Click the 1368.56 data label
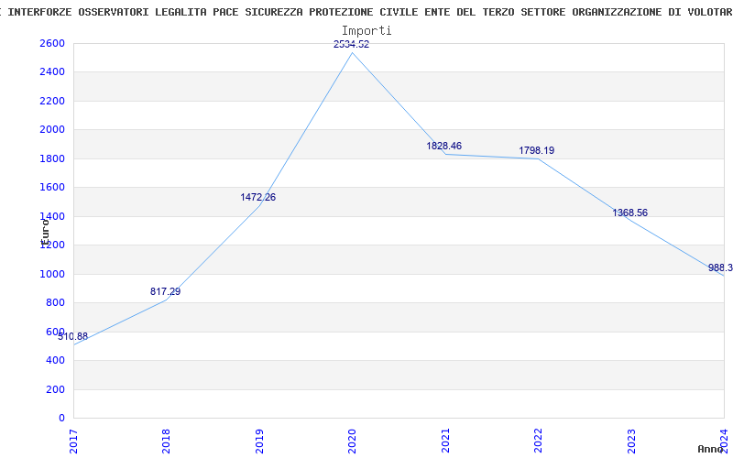Viewport: 733px width, 458px height. (629, 213)
